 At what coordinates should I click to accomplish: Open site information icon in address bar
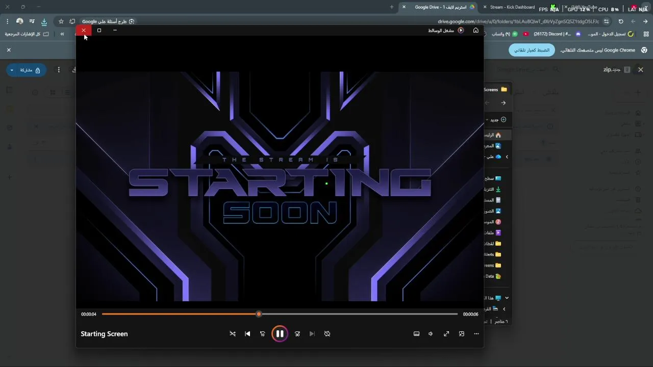(x=606, y=21)
